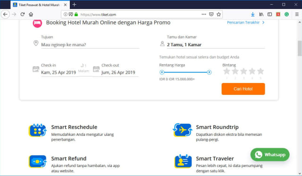Click the Rentang Harga slider track

(x=185, y=72)
